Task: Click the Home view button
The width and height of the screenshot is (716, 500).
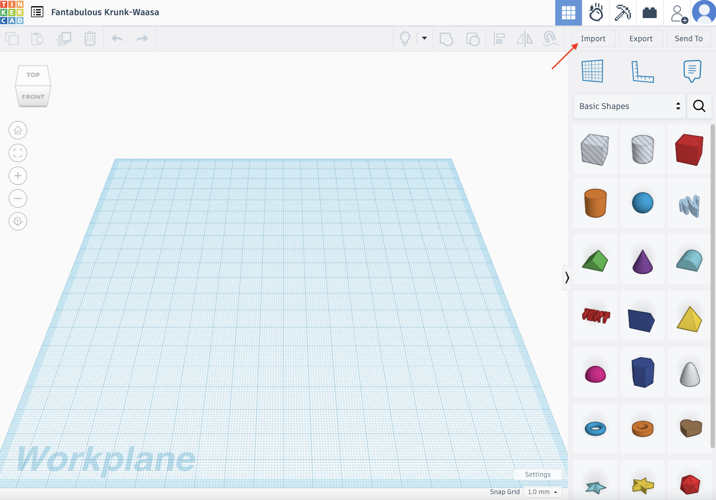Action: coord(18,130)
